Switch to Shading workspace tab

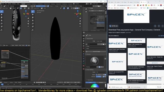pos(53,4)
